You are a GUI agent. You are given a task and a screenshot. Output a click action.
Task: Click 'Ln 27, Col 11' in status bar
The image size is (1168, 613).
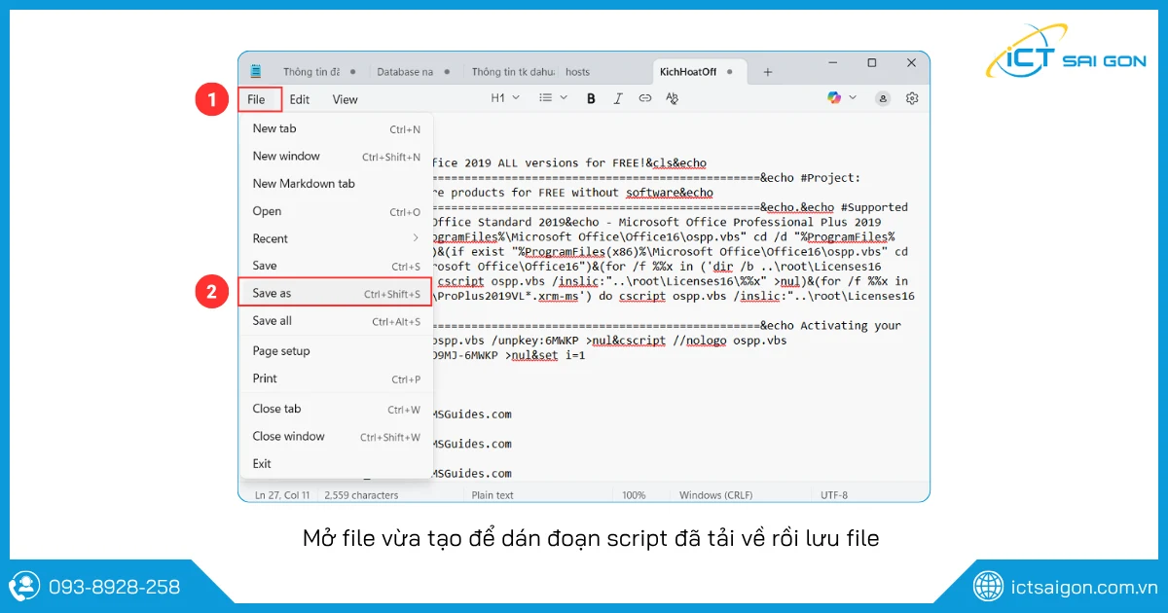pos(282,495)
